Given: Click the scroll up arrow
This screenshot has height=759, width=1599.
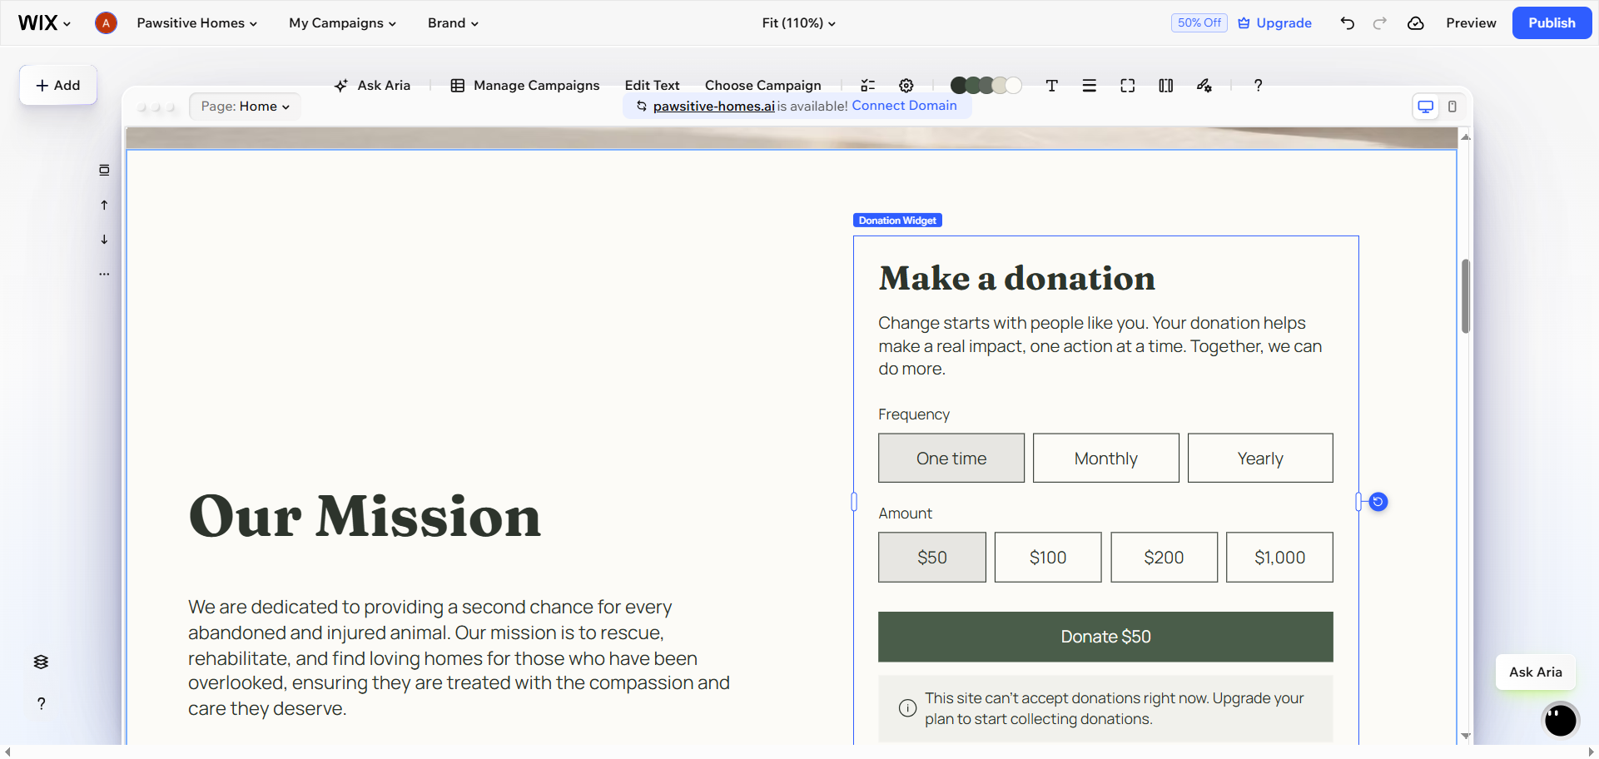Looking at the screenshot, I should coord(1466,136).
